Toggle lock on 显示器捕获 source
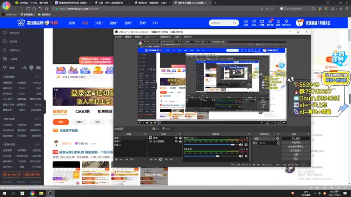This screenshot has width=351, height=197. (x=180, y=141)
